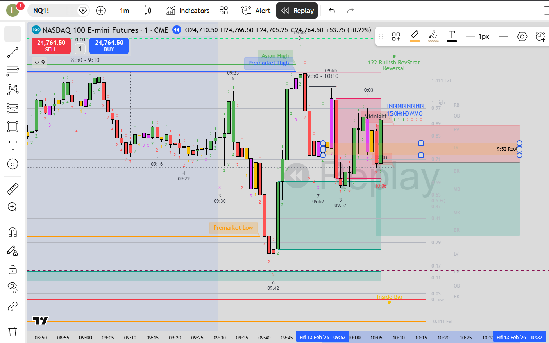This screenshot has height=343, width=549.
Task: Open the 1m time interval dropdown
Action: point(124,11)
